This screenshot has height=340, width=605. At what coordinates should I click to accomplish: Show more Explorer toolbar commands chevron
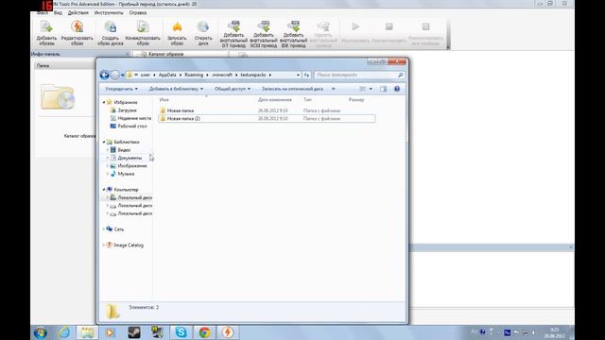pos(334,89)
